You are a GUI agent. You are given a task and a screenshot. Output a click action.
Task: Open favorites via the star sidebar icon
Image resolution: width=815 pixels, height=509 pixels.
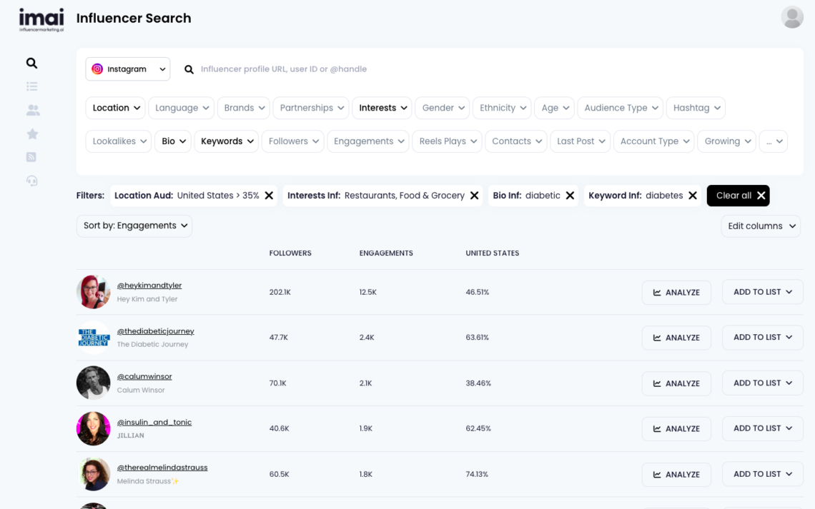(x=31, y=133)
